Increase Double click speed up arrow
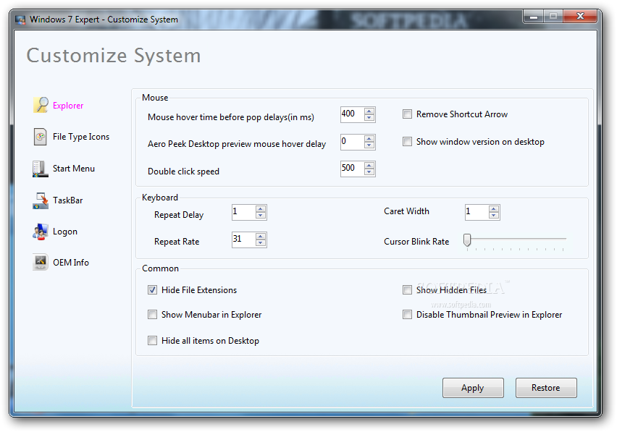The height and width of the screenshot is (432, 617). [x=369, y=166]
